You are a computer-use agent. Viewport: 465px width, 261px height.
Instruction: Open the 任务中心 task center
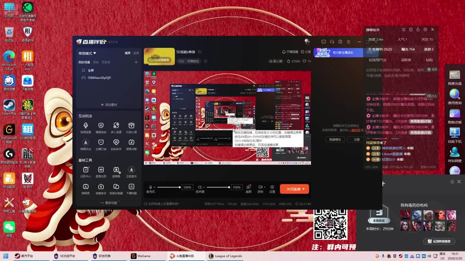(86, 172)
